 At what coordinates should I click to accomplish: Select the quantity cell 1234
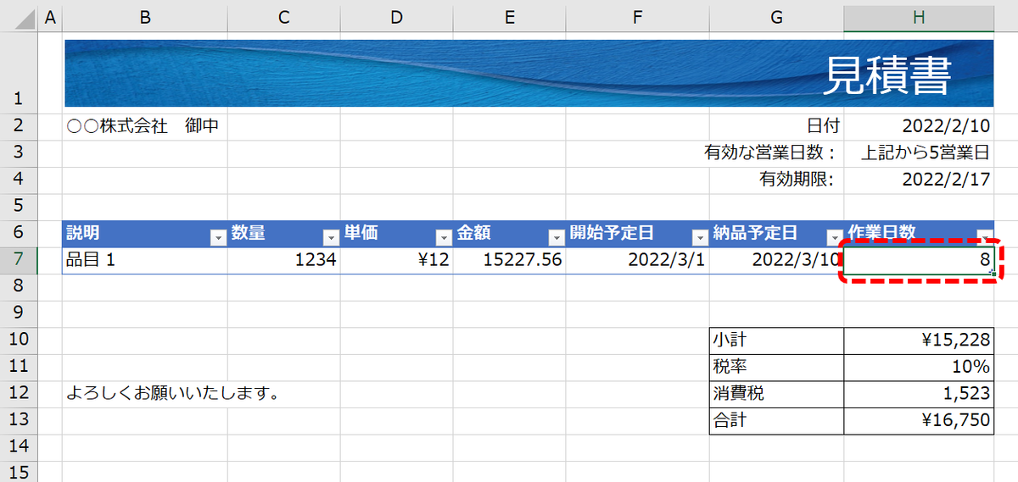pos(284,260)
